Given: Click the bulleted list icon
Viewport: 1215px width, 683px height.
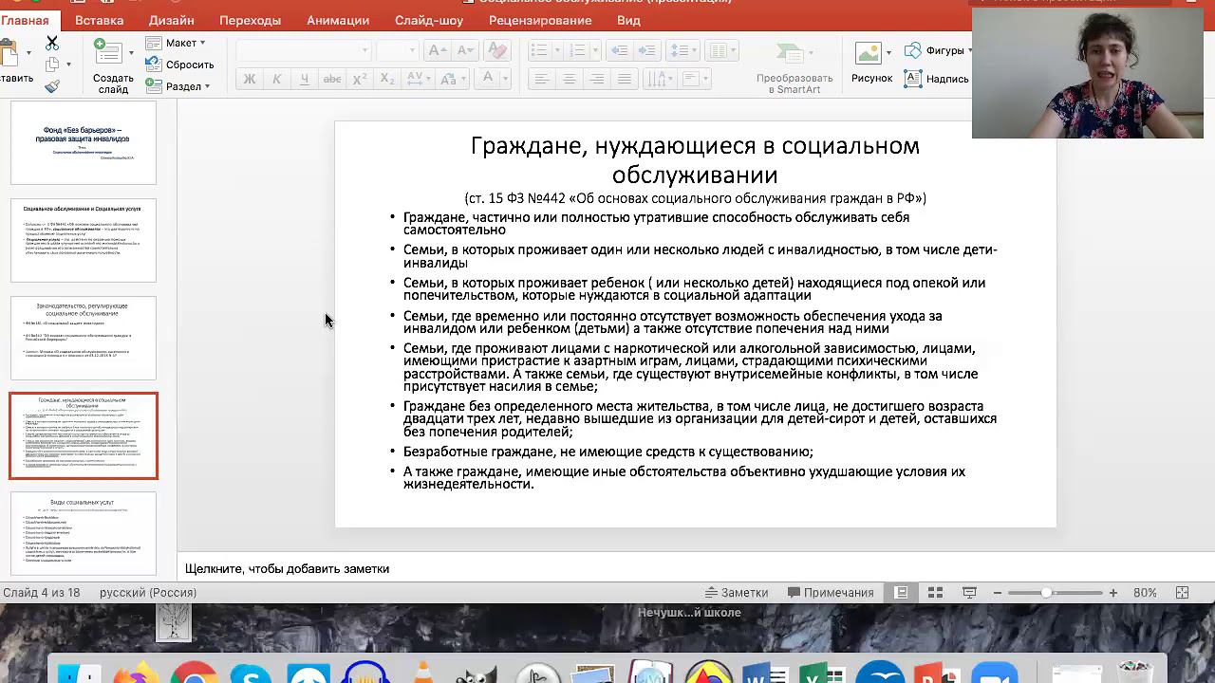Looking at the screenshot, I should [x=539, y=50].
